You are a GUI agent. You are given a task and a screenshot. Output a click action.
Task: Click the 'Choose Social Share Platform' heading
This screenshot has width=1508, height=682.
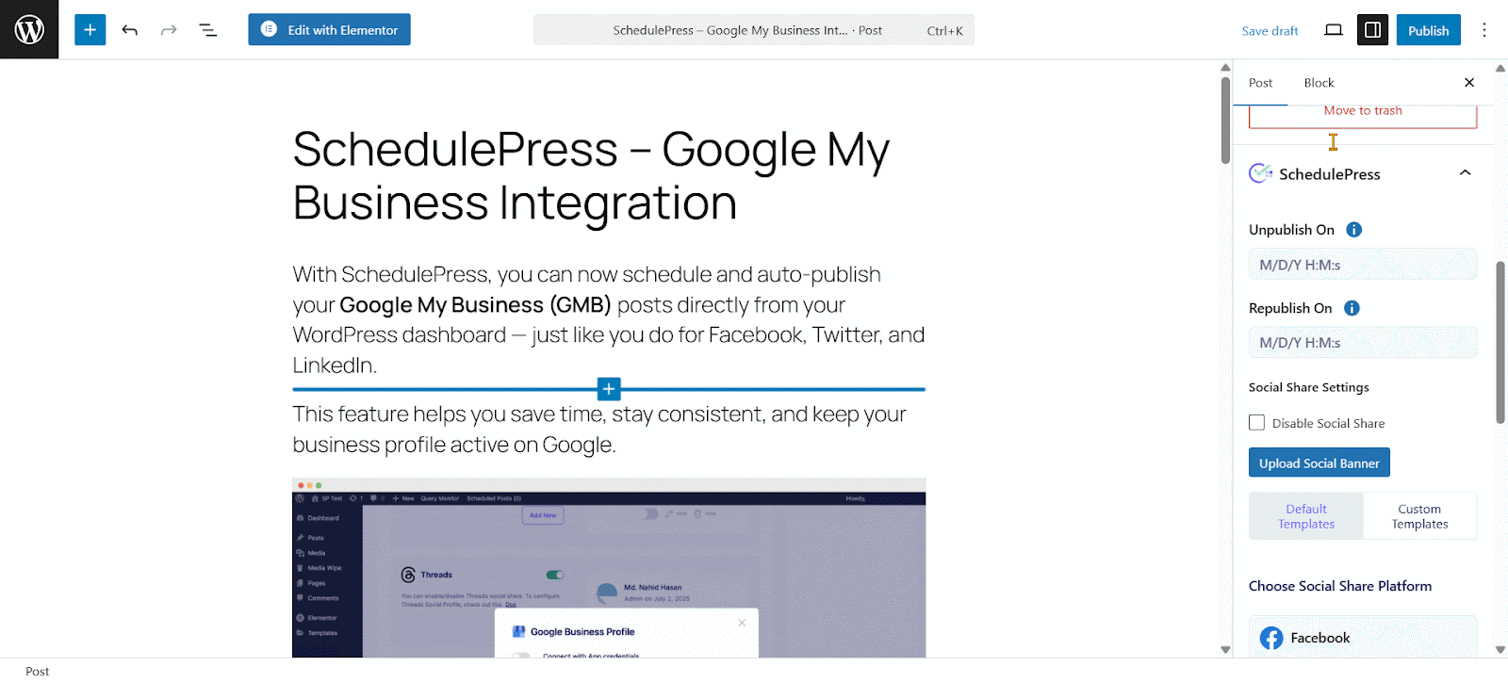[x=1339, y=586]
